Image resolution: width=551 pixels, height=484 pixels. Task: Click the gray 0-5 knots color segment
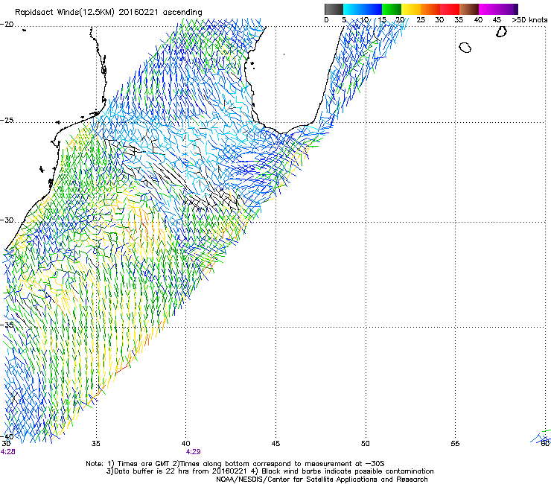coord(334,9)
